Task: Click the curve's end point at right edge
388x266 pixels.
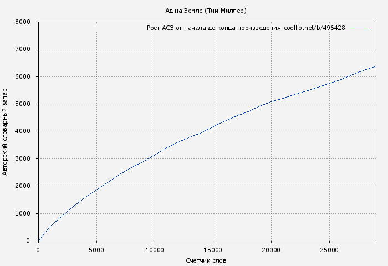Action: coord(375,66)
